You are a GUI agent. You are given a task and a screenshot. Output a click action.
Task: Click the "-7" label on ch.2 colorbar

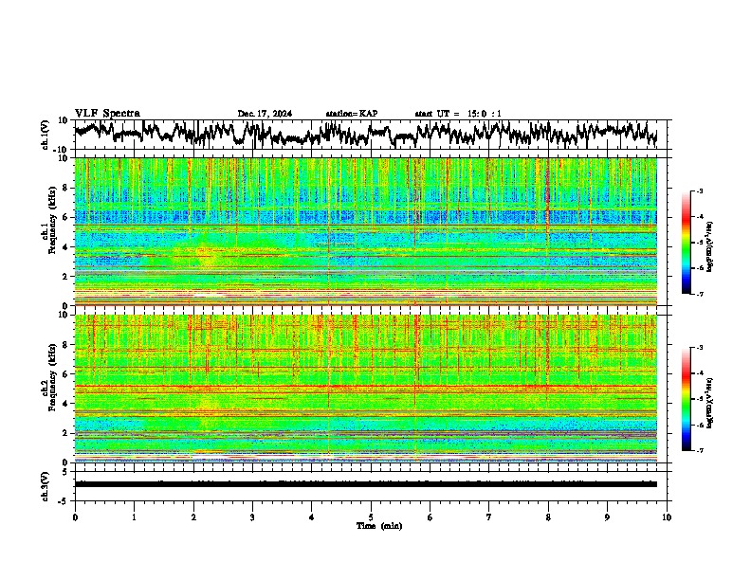699,450
